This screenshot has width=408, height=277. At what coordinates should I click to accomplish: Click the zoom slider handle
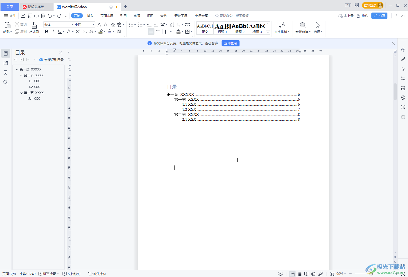(371, 274)
